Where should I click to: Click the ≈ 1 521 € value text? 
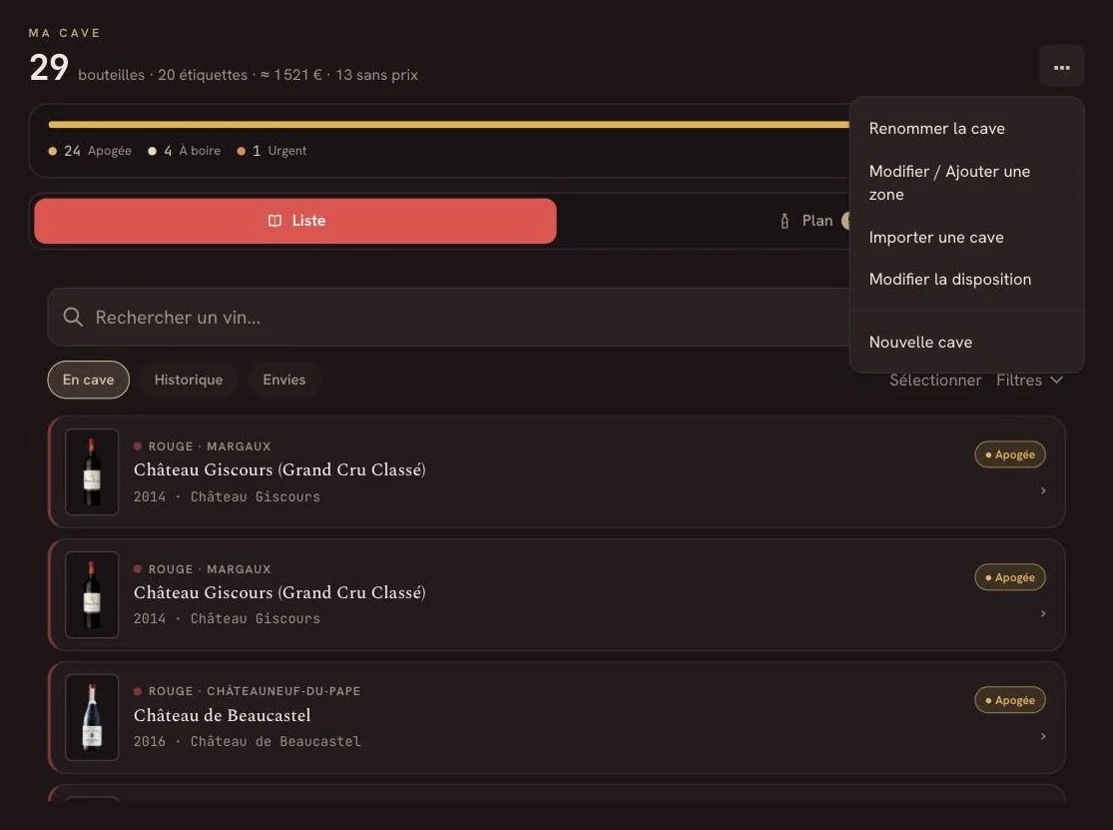coord(291,75)
